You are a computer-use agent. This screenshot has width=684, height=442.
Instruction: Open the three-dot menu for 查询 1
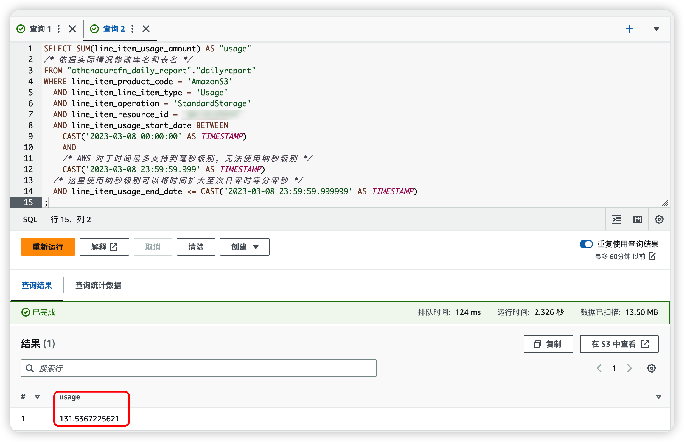[x=59, y=29]
